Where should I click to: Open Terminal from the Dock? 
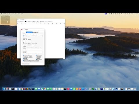pos(13,89)
